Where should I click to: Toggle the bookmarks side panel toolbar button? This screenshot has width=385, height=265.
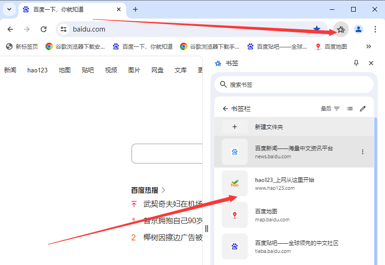coord(341,30)
